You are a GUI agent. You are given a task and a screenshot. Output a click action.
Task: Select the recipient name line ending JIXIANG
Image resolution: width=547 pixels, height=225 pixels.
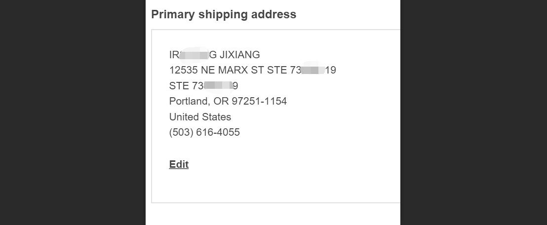tap(215, 55)
